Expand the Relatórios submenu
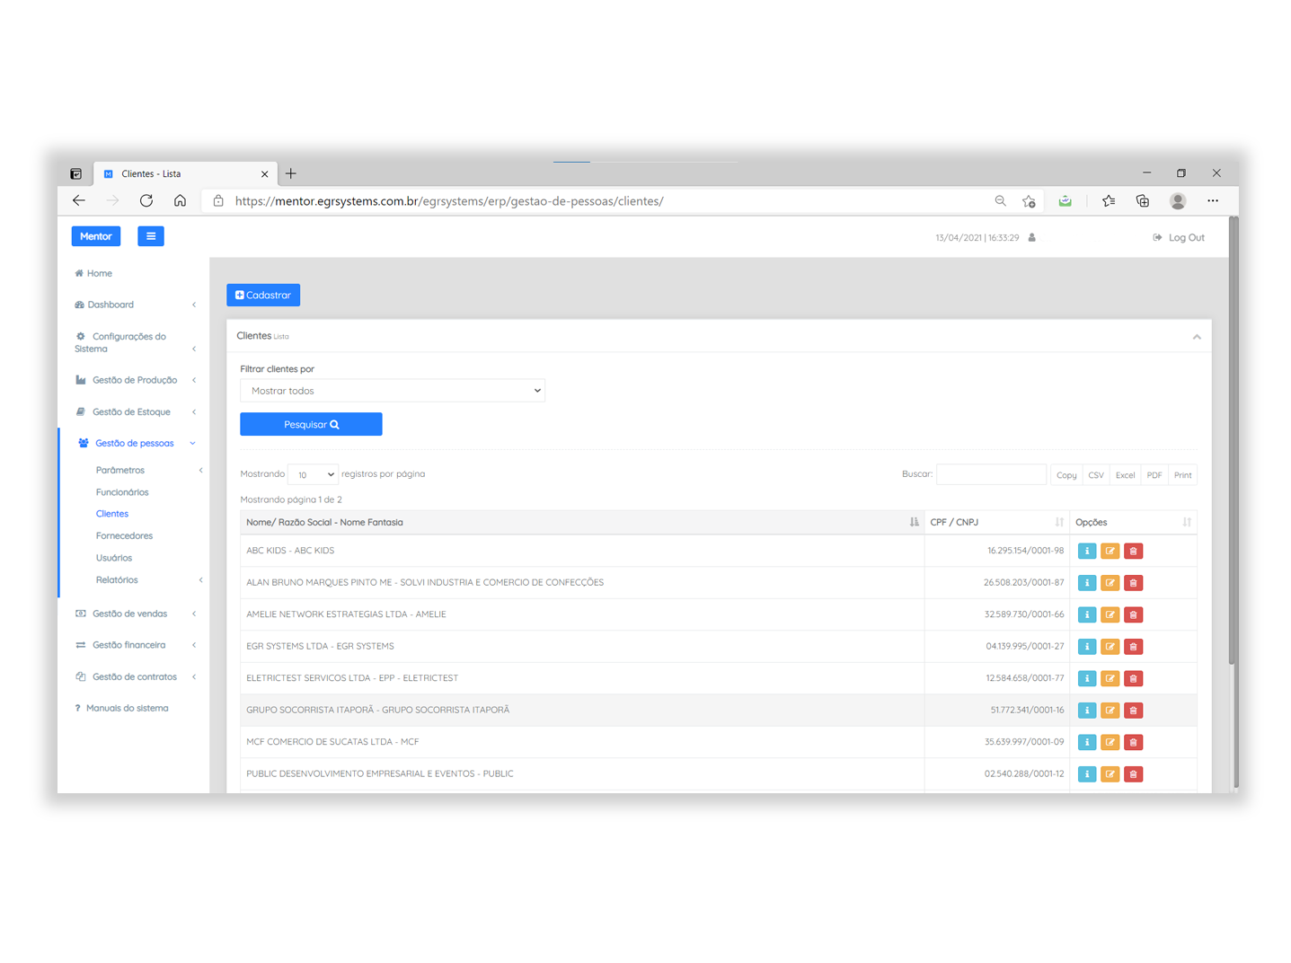 [148, 580]
